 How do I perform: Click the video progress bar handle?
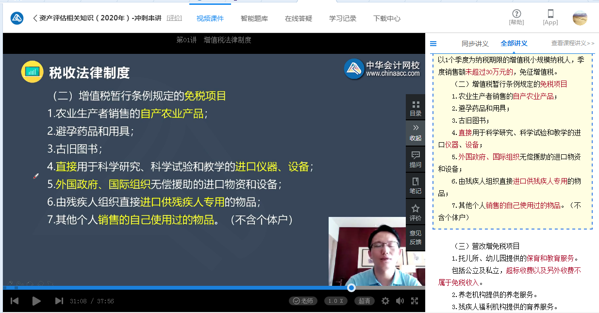tap(351, 288)
